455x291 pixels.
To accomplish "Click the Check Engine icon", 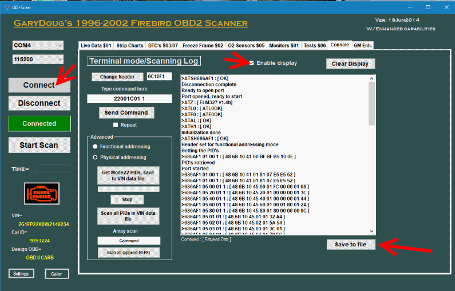I will pyautogui.click(x=42, y=194).
